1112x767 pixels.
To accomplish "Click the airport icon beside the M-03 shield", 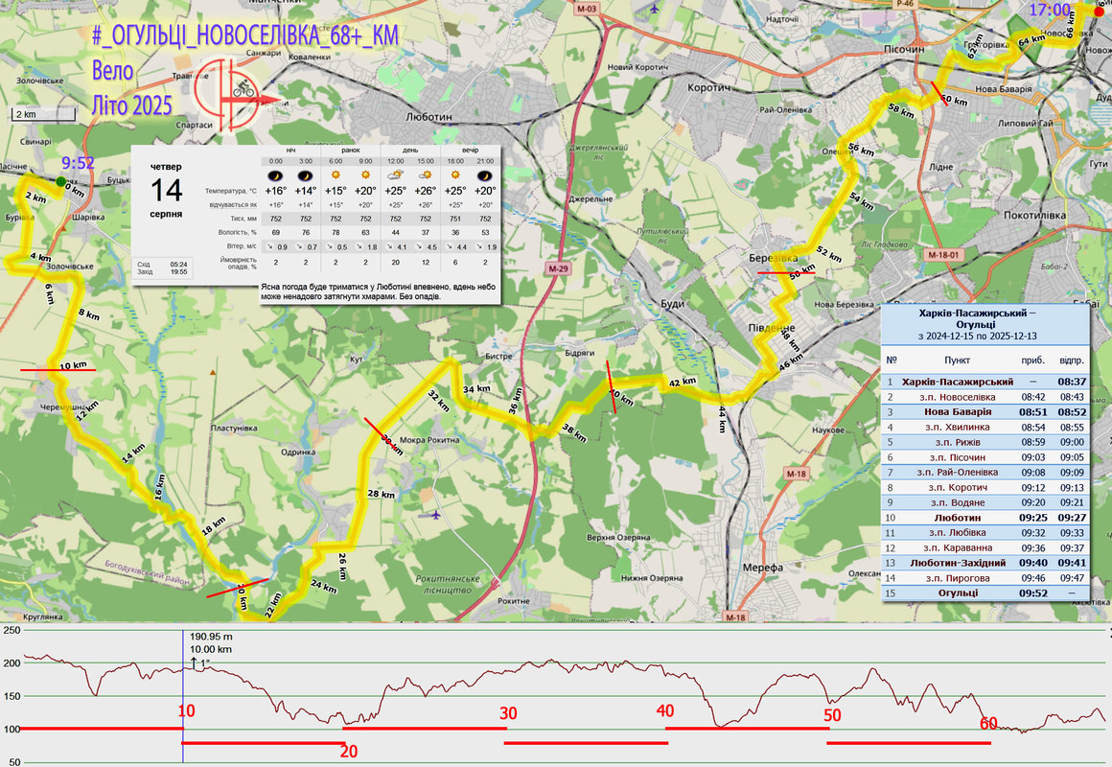I will pyautogui.click(x=653, y=9).
